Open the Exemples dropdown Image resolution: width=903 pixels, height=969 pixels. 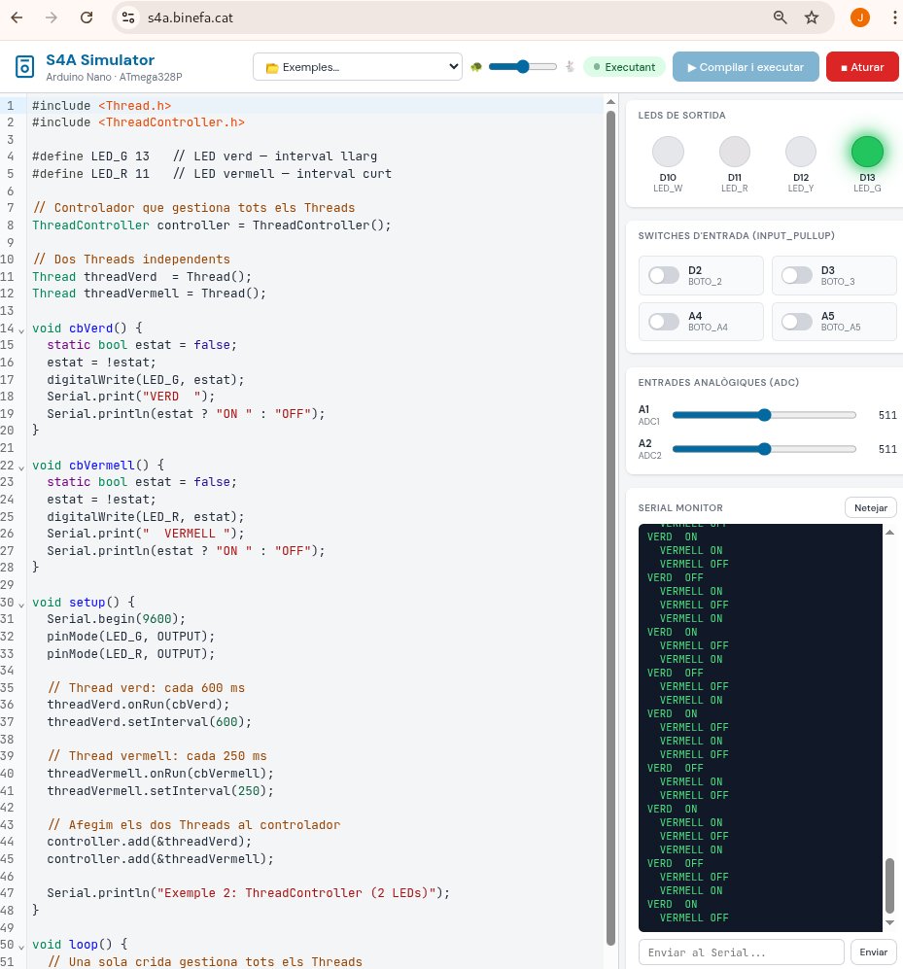coord(357,67)
